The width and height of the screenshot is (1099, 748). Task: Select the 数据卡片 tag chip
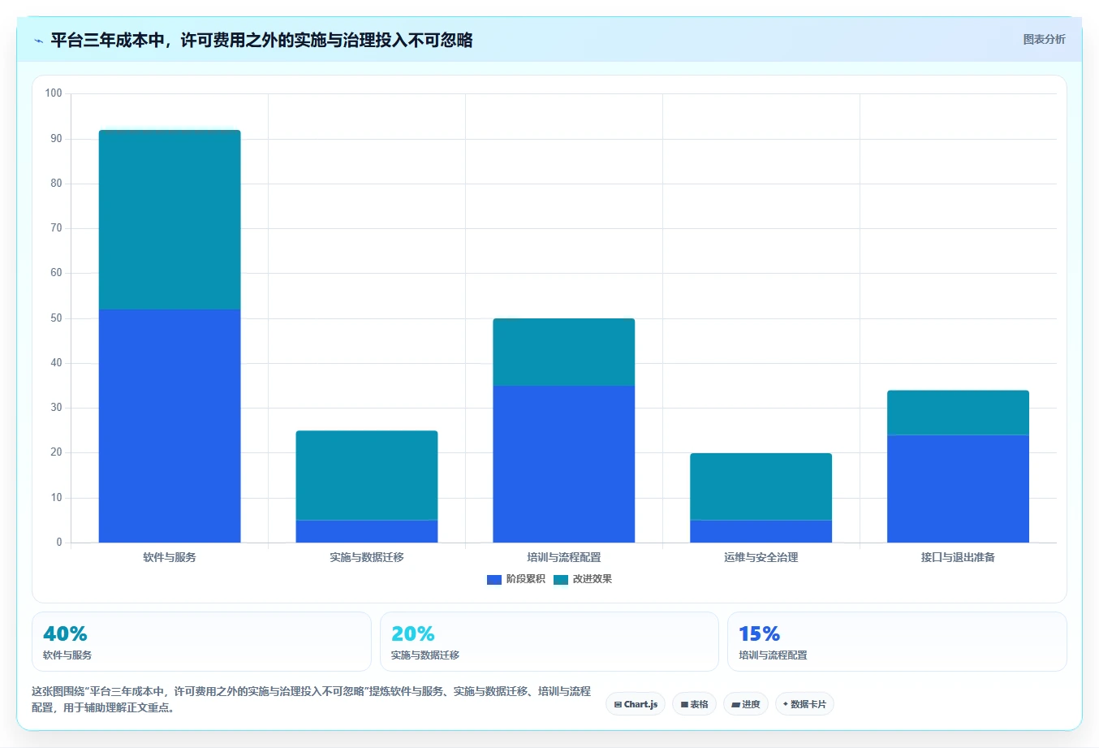tap(804, 704)
